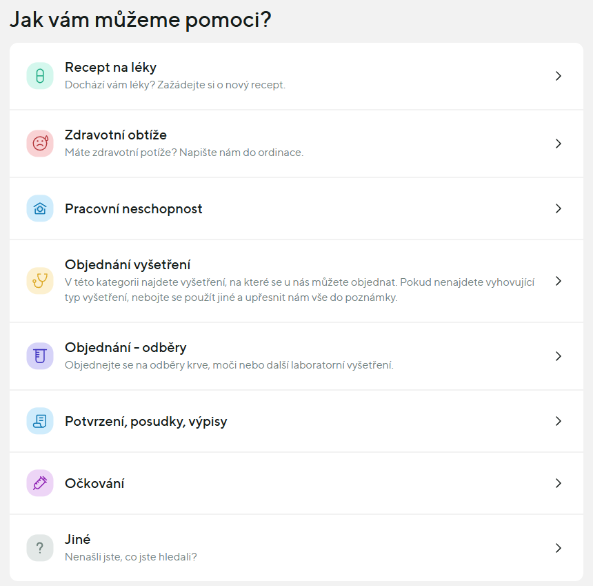Click the gray question mark Jiné icon
The image size is (593, 586).
click(40, 548)
